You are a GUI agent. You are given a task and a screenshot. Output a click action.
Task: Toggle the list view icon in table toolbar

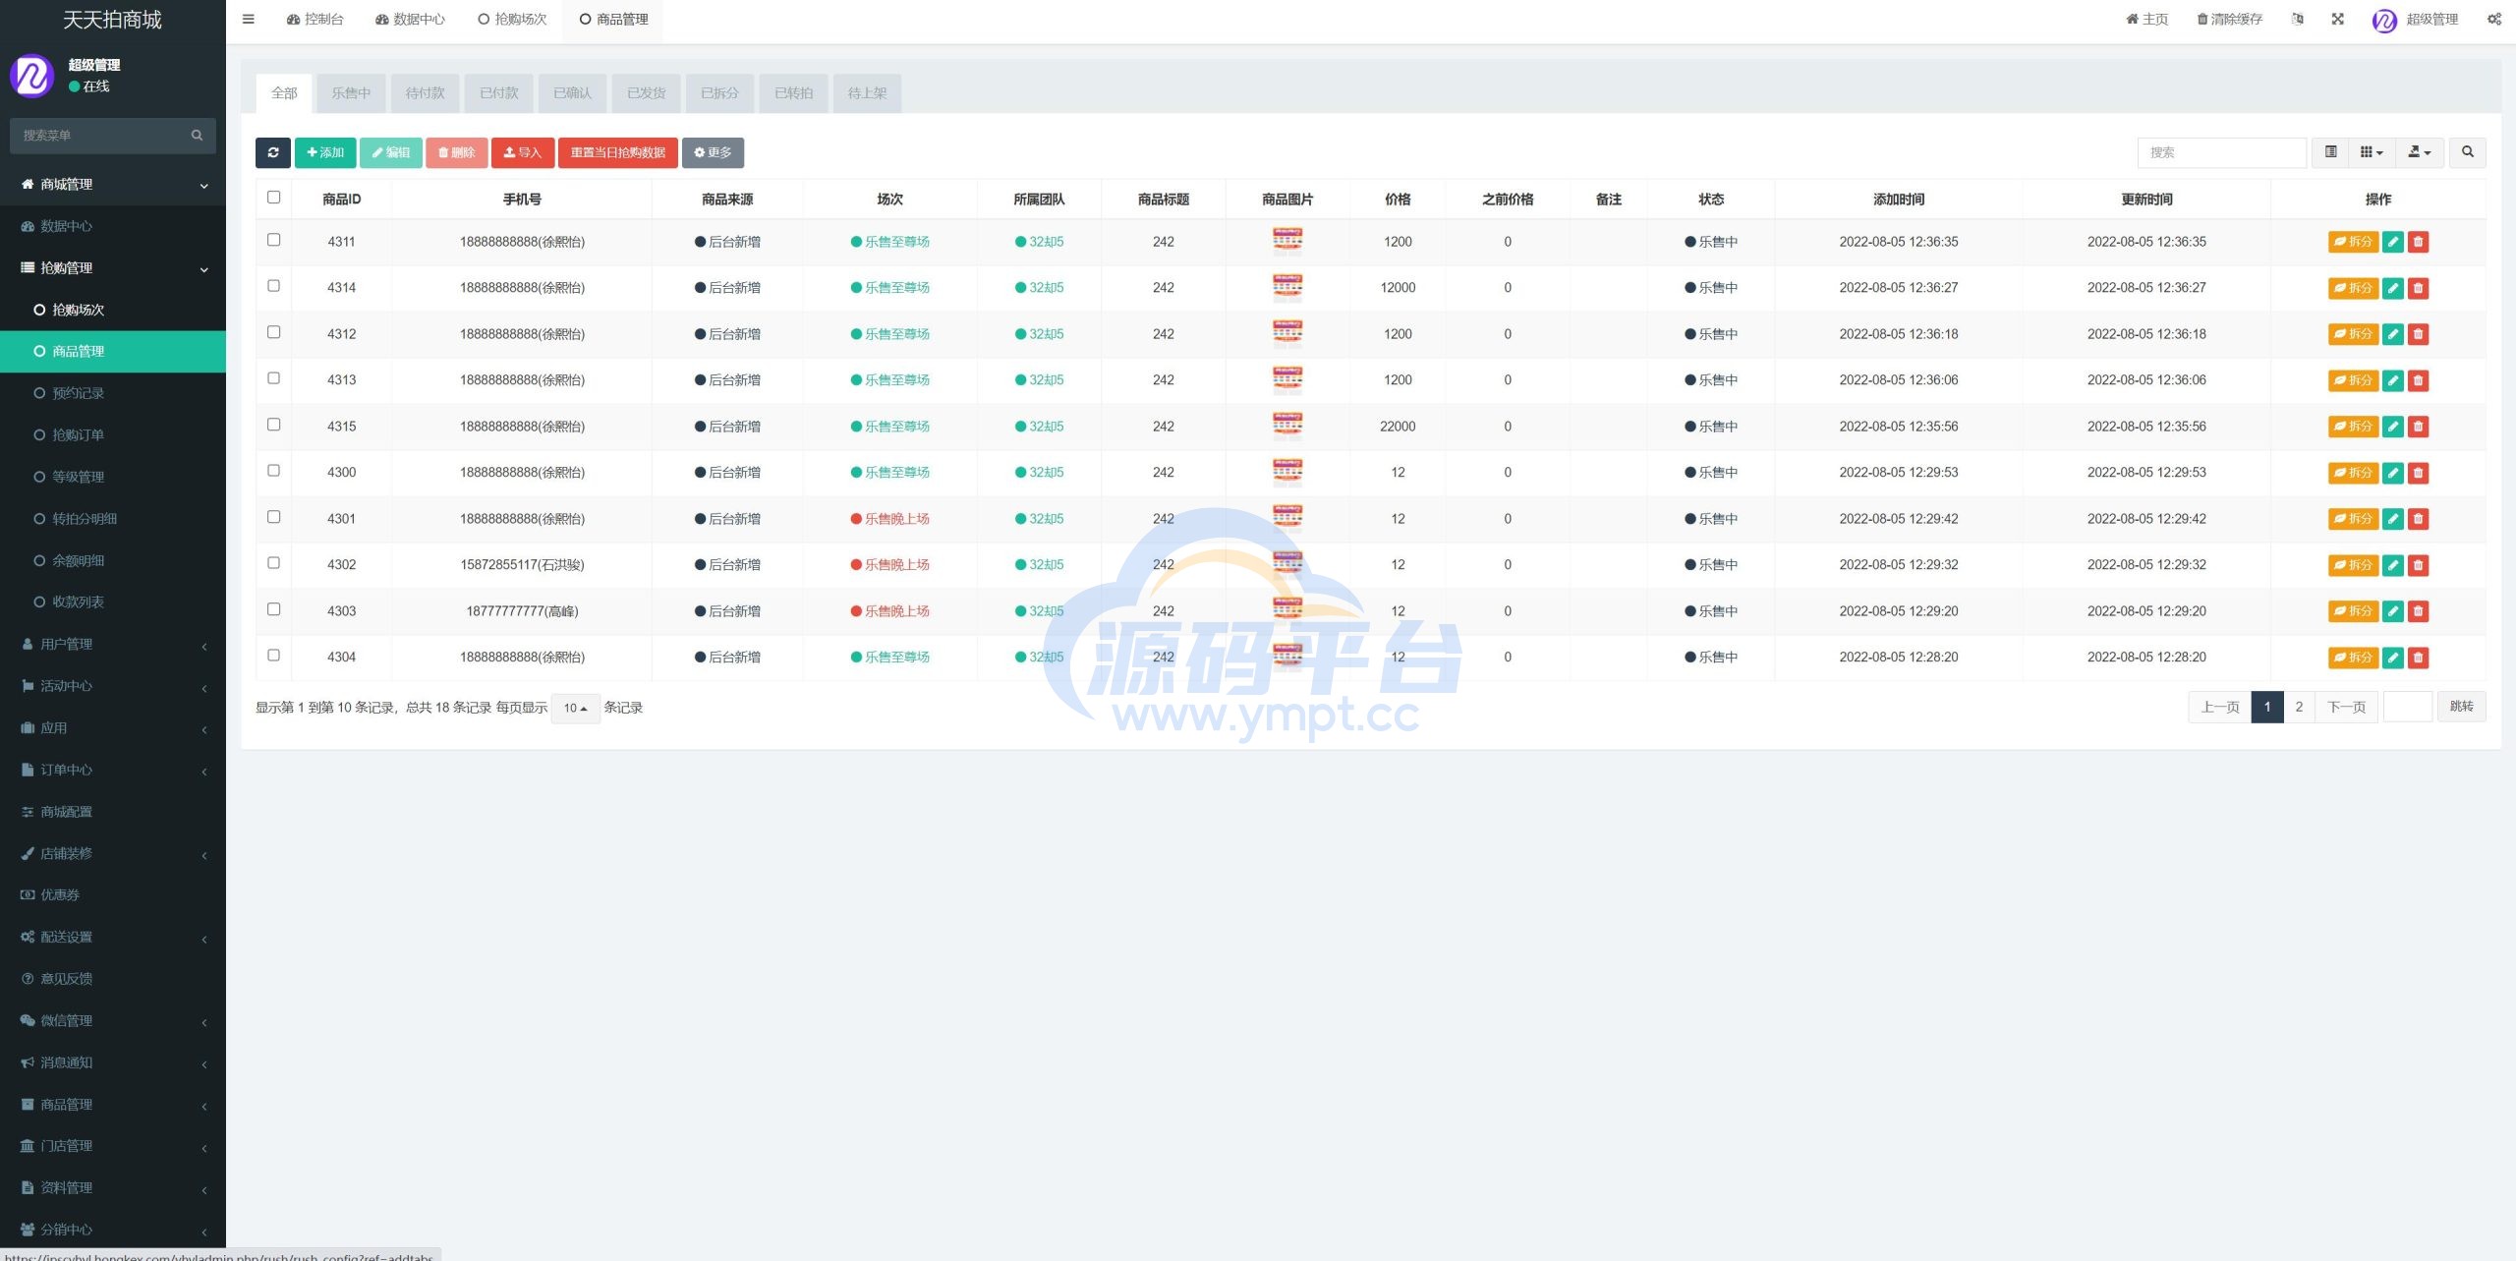2330,152
